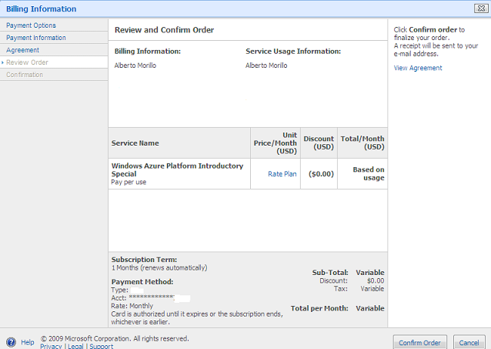Go to Payment Information step

(36, 38)
